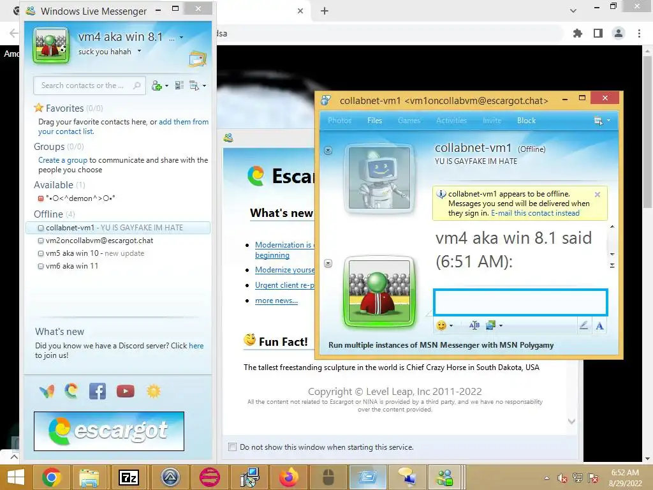Expand the display name dropdown arrow
Screen dimensions: 653x490
(181, 37)
